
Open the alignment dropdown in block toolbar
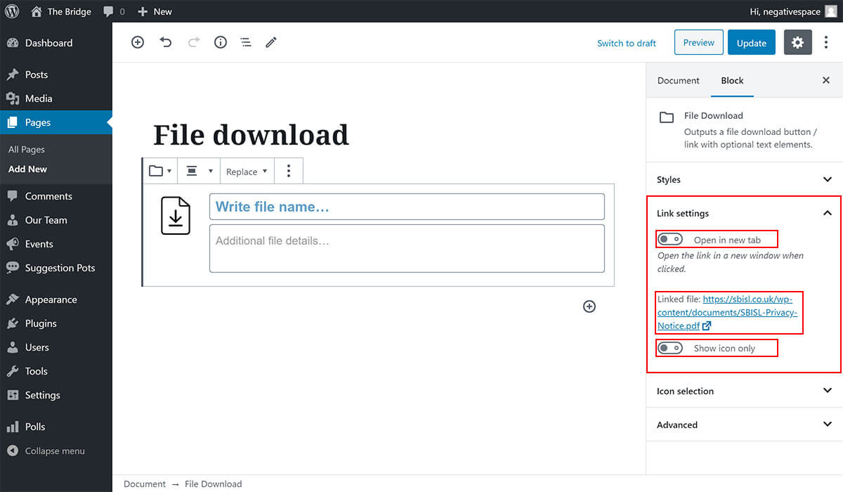point(199,171)
